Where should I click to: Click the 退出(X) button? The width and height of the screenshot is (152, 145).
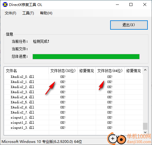coord(129,25)
